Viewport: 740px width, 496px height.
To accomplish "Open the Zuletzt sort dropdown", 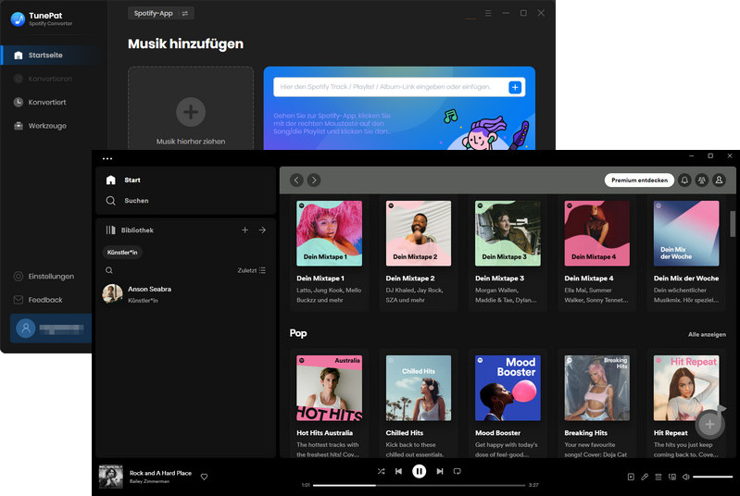I will click(252, 270).
